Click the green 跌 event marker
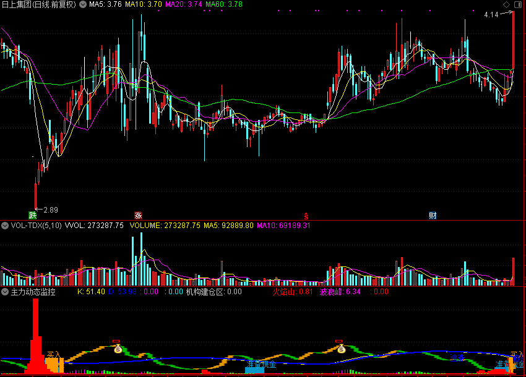 33,216
